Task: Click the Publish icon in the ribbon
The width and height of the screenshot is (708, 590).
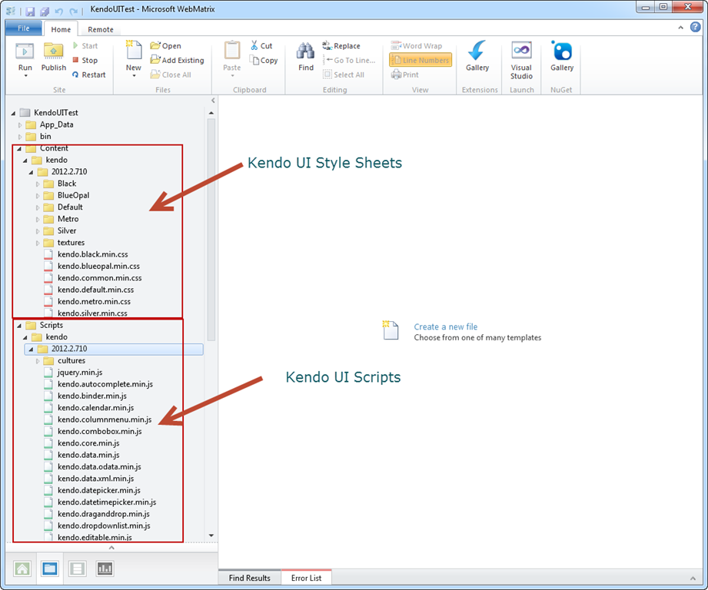Action: click(53, 52)
